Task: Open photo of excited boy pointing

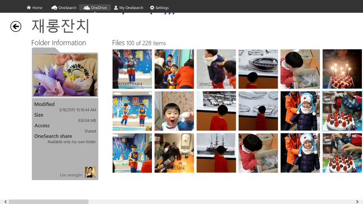Action: pyautogui.click(x=174, y=111)
